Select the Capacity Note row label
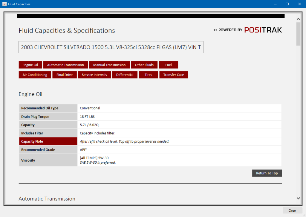 click(x=48, y=141)
